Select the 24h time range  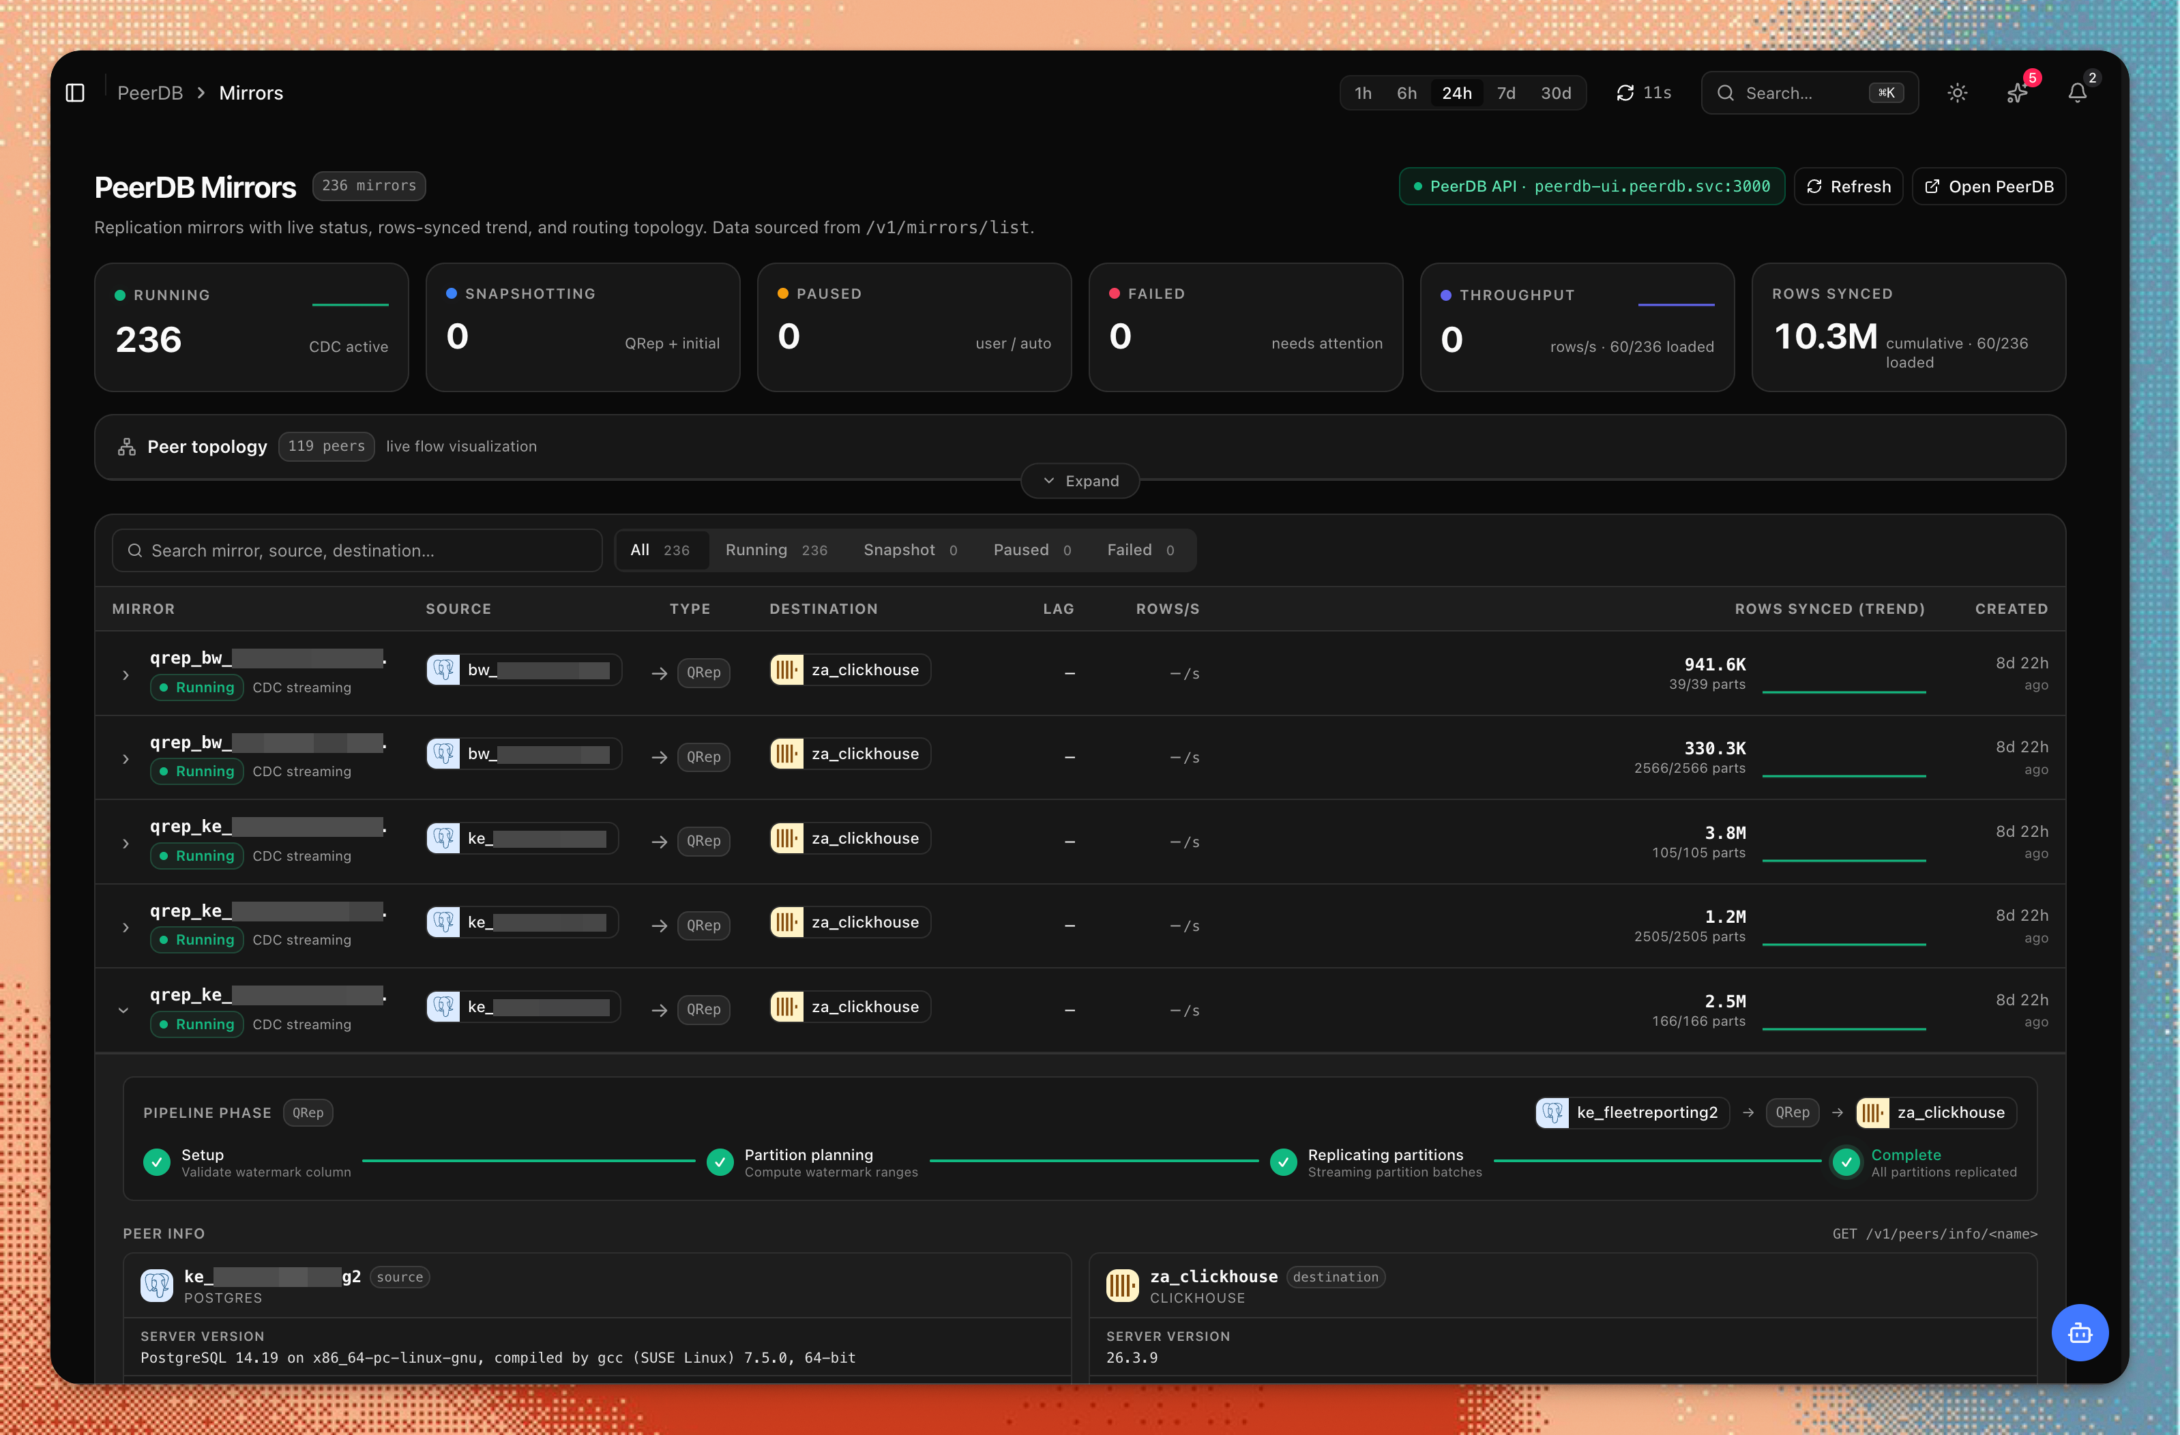click(1456, 93)
